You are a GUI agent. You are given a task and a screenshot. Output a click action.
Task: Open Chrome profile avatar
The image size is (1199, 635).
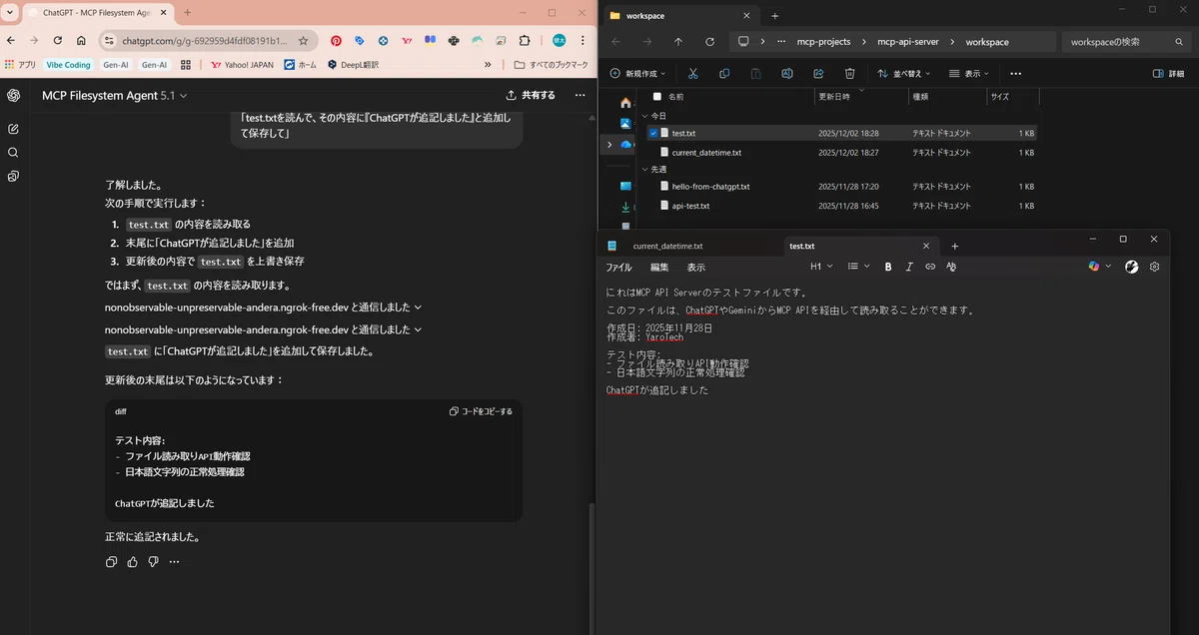tap(560, 41)
